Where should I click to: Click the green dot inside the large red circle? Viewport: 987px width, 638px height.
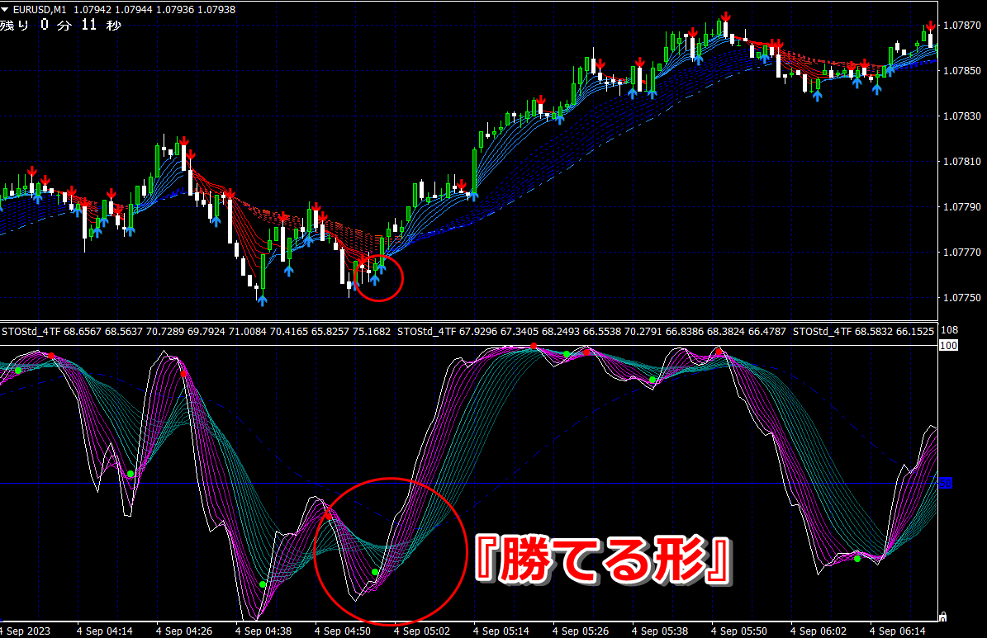[x=375, y=572]
